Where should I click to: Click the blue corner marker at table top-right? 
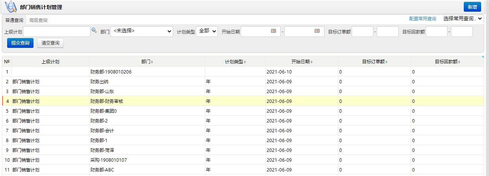click(483, 57)
